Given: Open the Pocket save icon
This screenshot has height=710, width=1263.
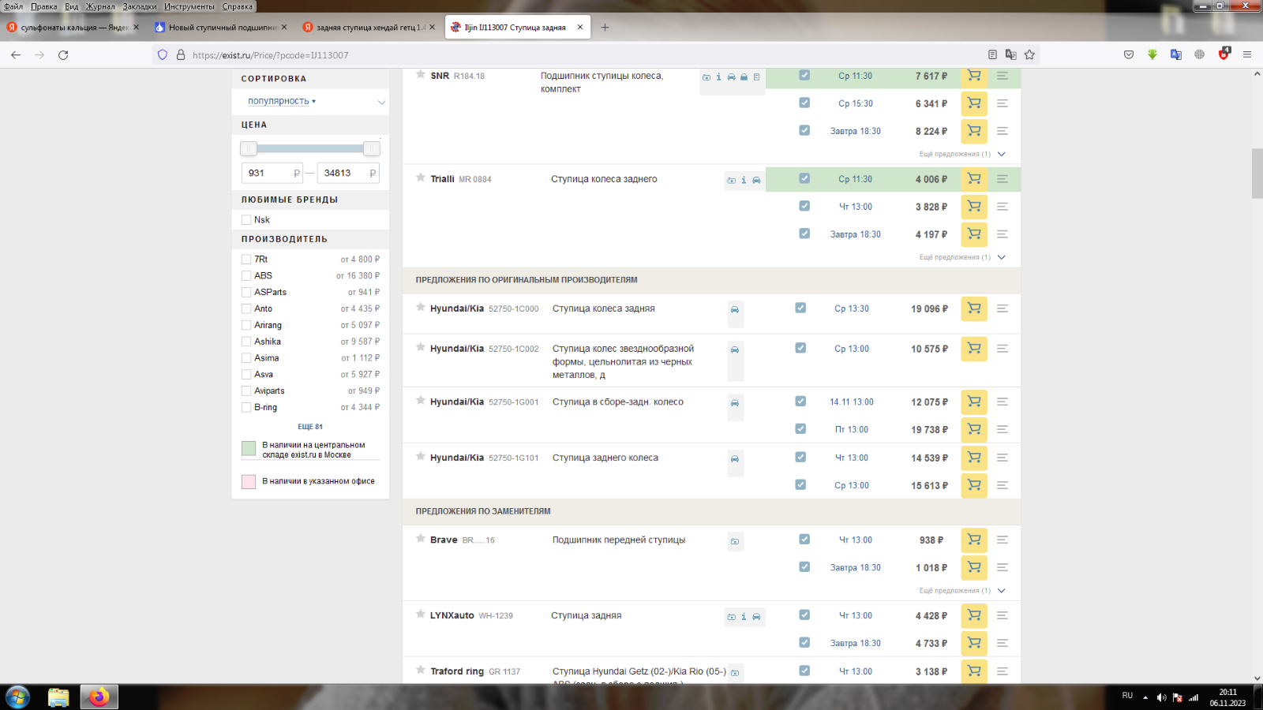Looking at the screenshot, I should click(x=1129, y=54).
